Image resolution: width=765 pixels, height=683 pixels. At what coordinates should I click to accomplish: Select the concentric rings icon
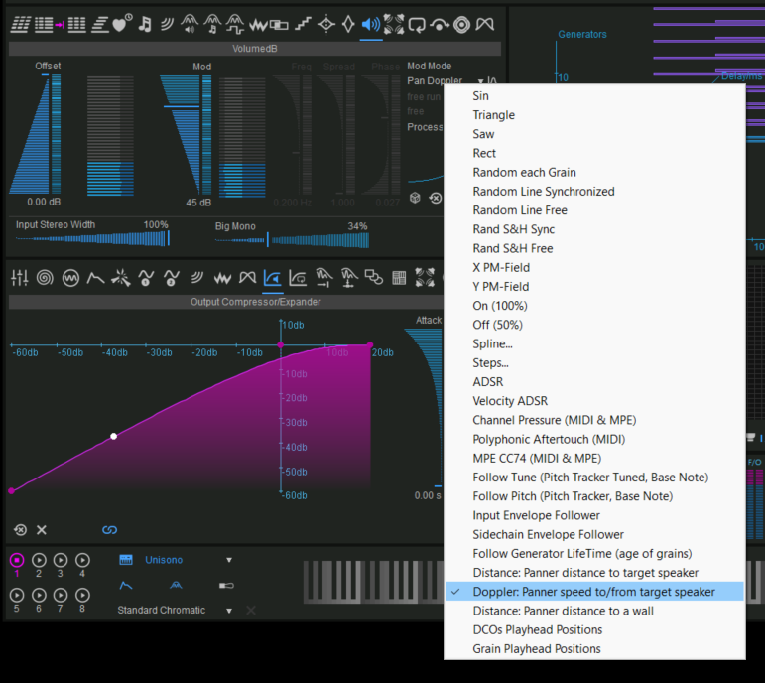coord(461,24)
